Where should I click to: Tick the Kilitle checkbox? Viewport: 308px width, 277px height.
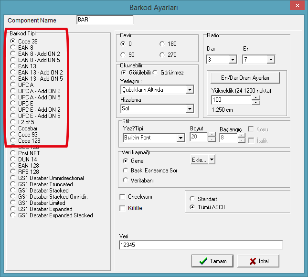[x=123, y=208]
